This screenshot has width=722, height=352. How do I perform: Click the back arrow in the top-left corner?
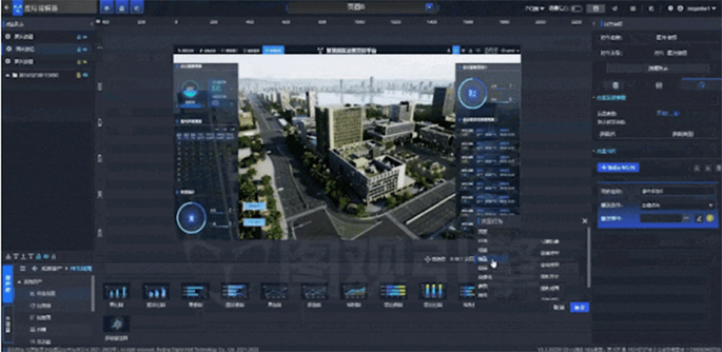pos(5,8)
